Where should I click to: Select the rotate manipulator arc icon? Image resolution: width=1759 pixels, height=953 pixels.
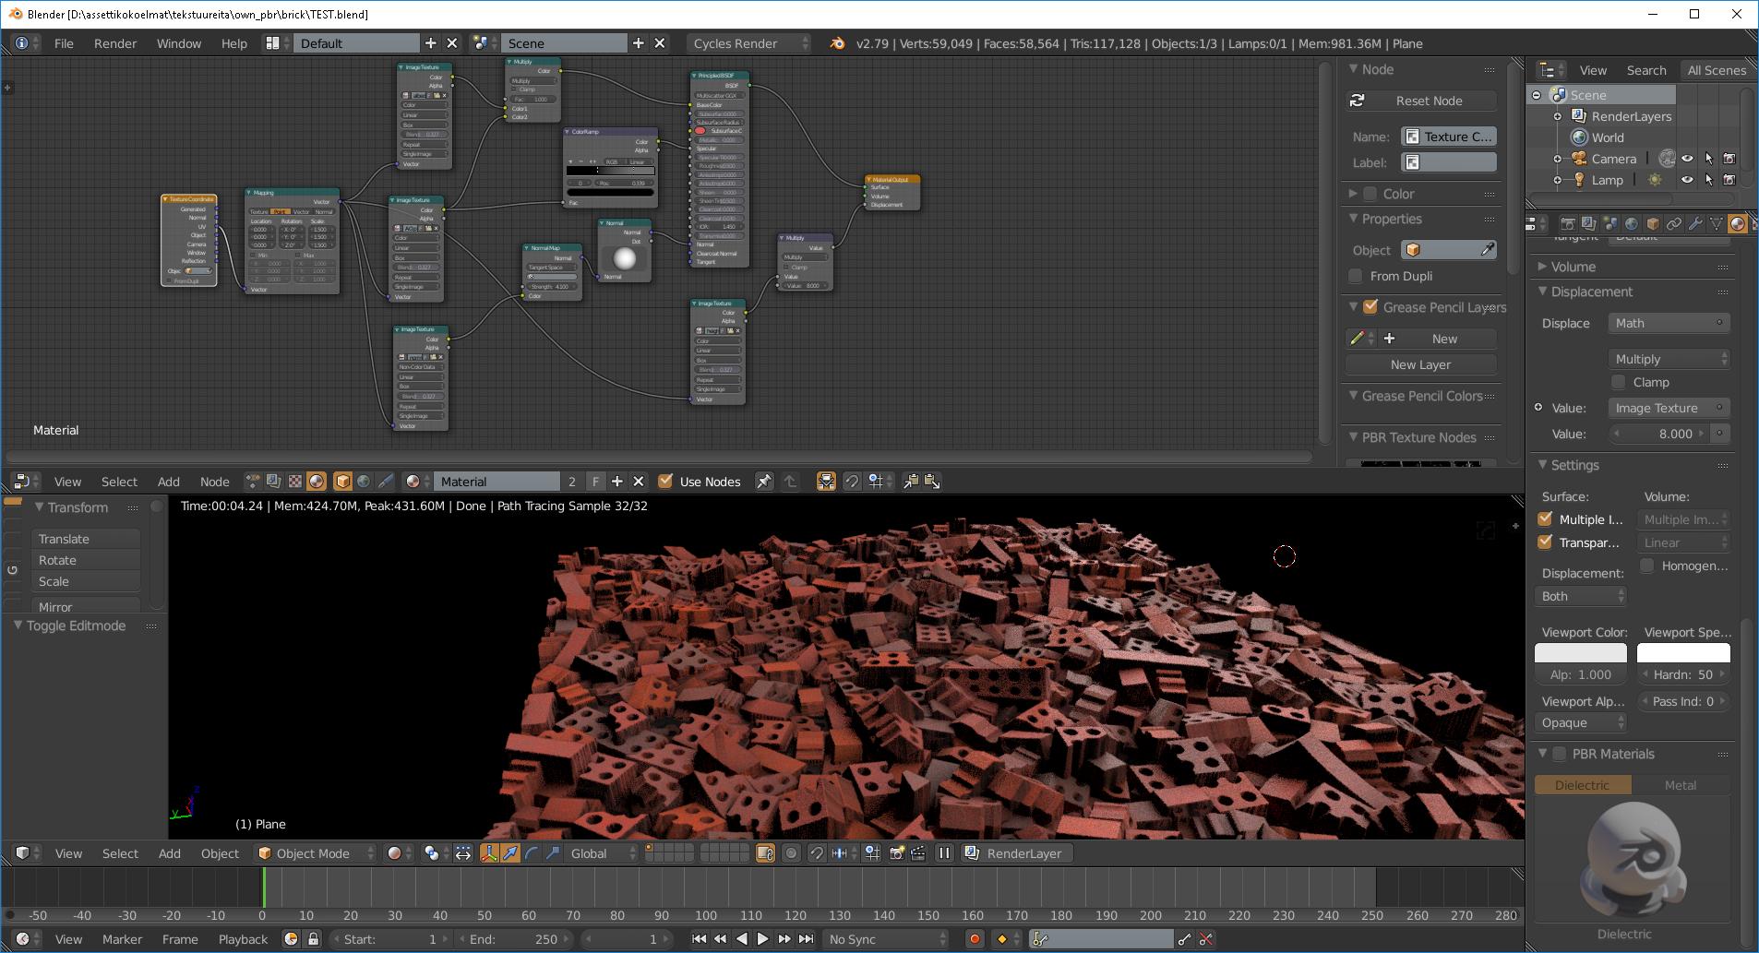532,853
